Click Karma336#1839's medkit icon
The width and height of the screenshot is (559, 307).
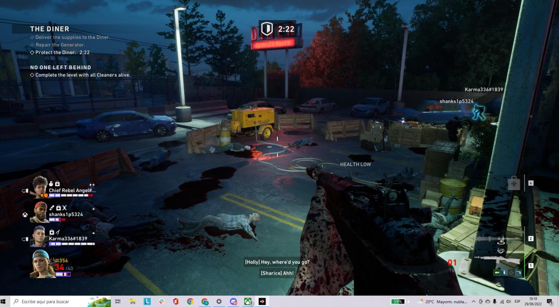coord(51,232)
